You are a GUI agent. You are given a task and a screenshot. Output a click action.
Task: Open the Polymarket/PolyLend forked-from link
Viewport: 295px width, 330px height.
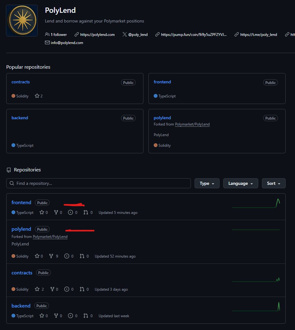point(50,236)
